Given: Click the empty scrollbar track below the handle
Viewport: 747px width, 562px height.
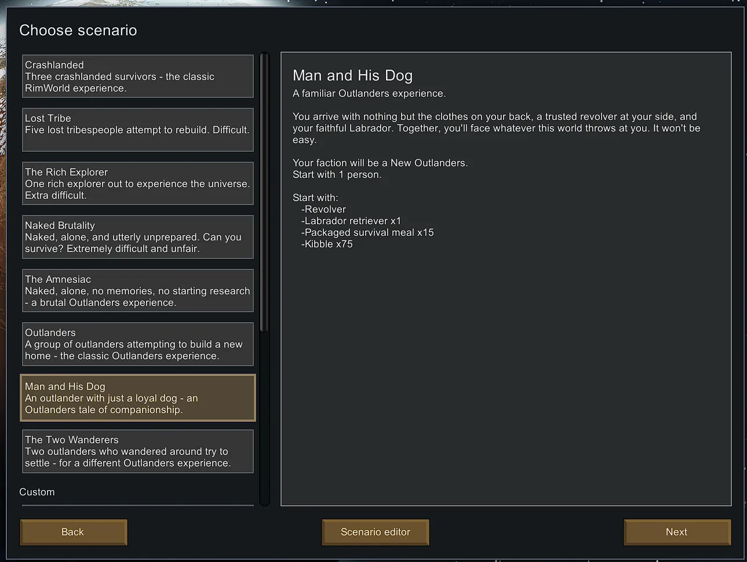Looking at the screenshot, I should click(264, 417).
